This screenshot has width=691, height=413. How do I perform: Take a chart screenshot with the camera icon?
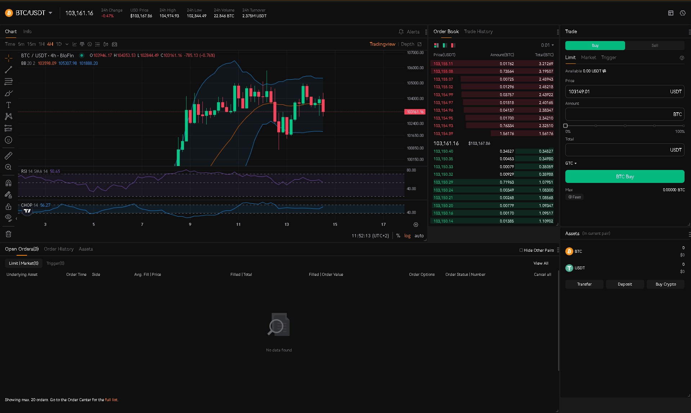115,44
